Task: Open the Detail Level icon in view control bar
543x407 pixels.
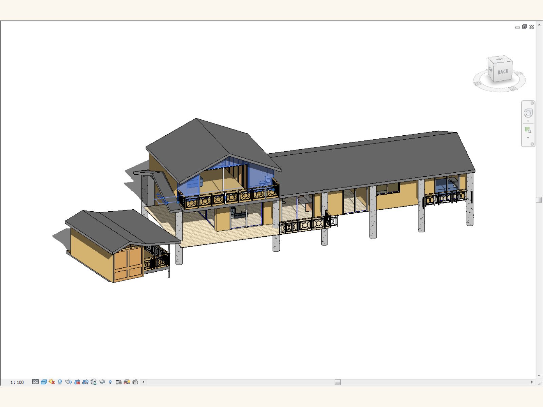Action: [35, 382]
